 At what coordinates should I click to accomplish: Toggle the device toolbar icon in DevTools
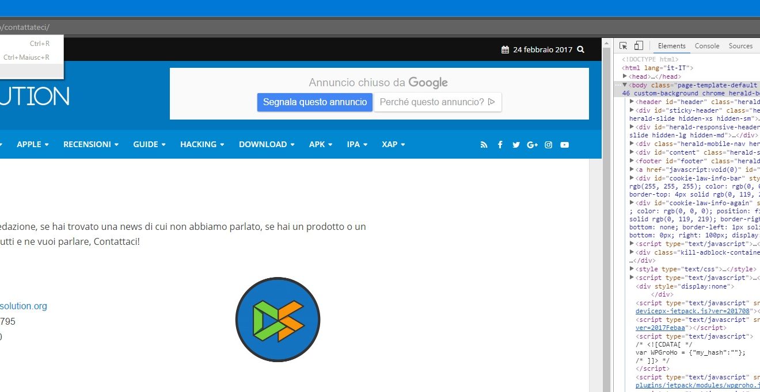click(639, 46)
